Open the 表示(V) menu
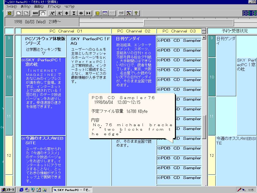The image size is (257, 193). (25, 7)
